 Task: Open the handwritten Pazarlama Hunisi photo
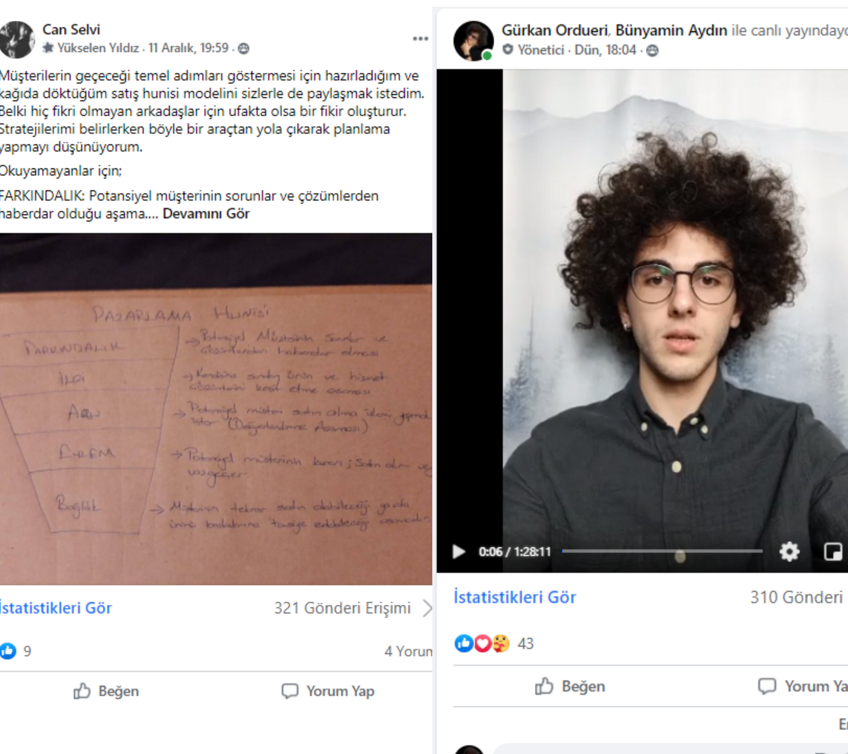(x=216, y=409)
